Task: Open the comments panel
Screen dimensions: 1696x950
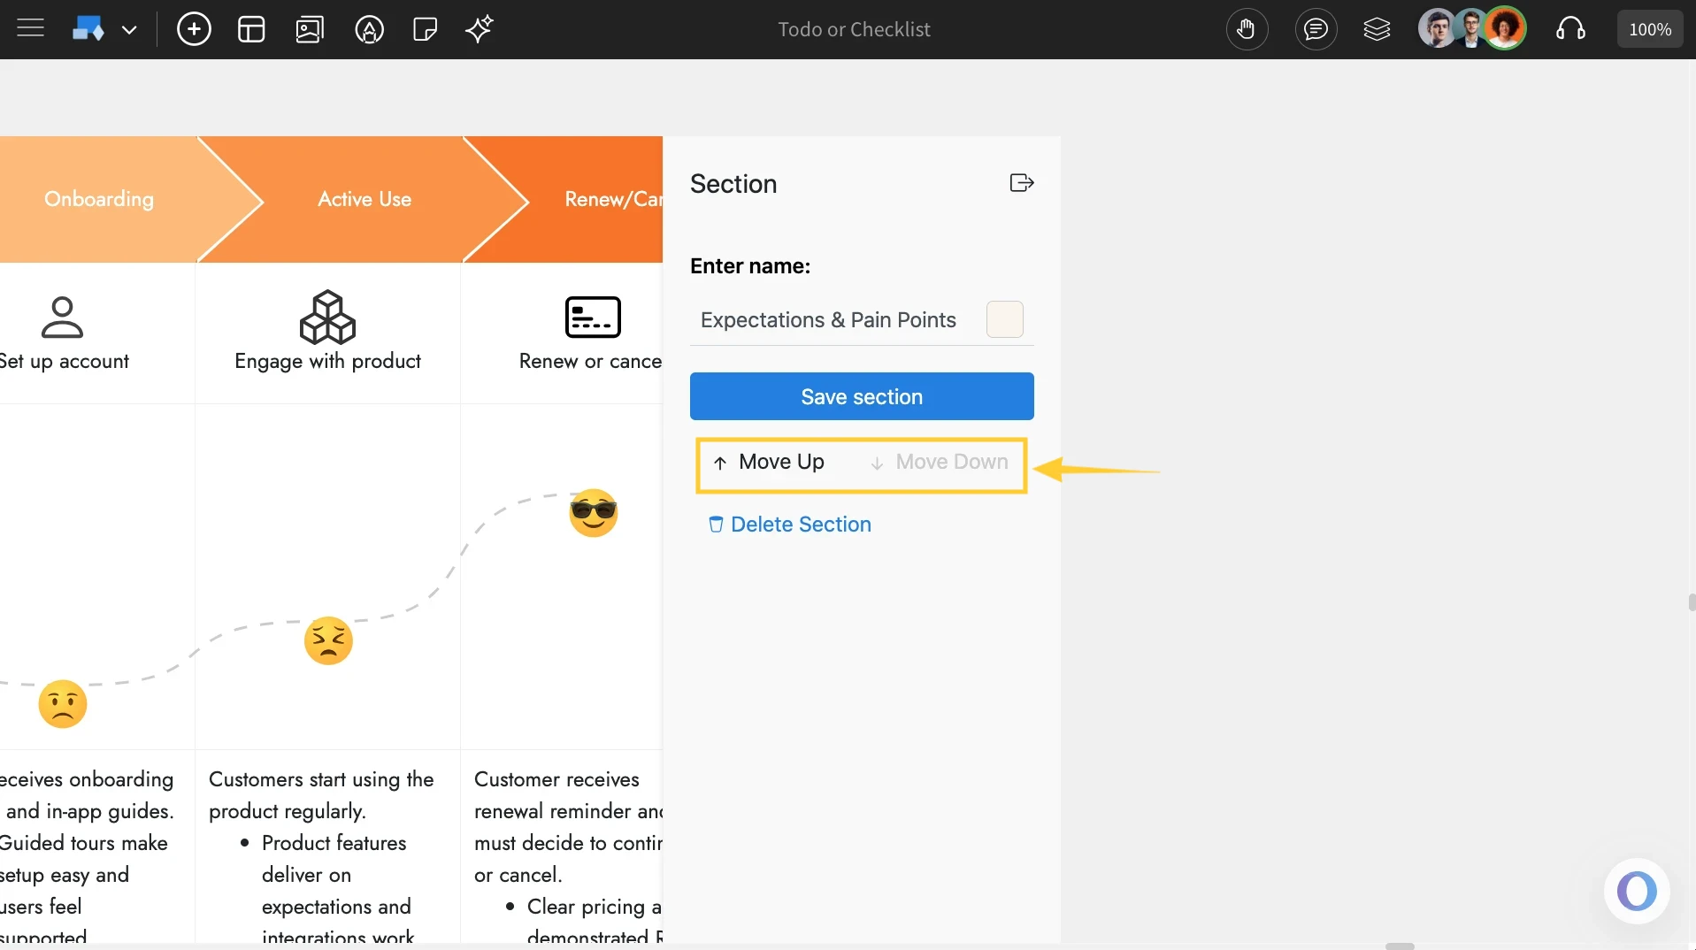Action: (x=1316, y=28)
